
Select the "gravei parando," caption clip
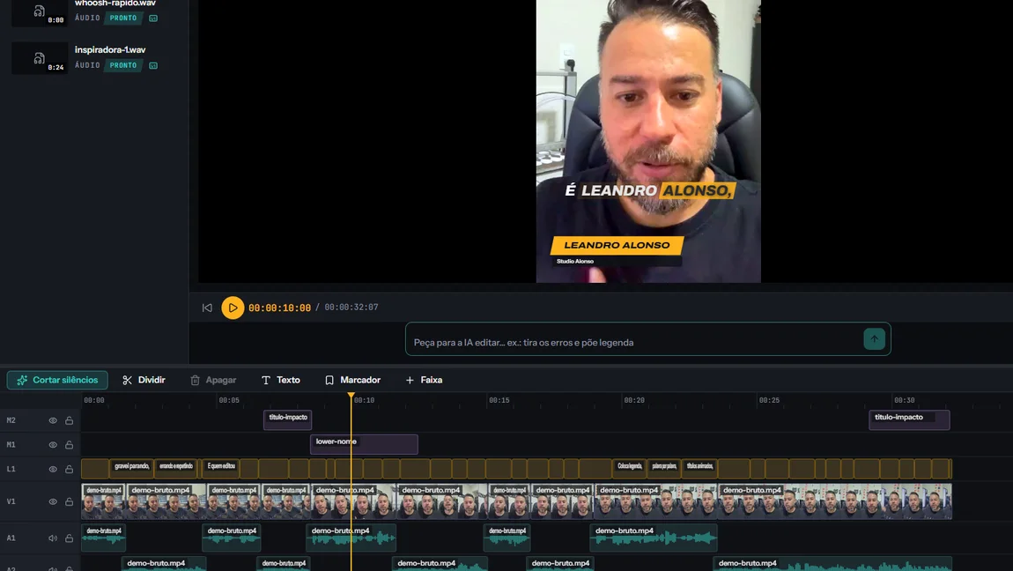[x=132, y=468]
